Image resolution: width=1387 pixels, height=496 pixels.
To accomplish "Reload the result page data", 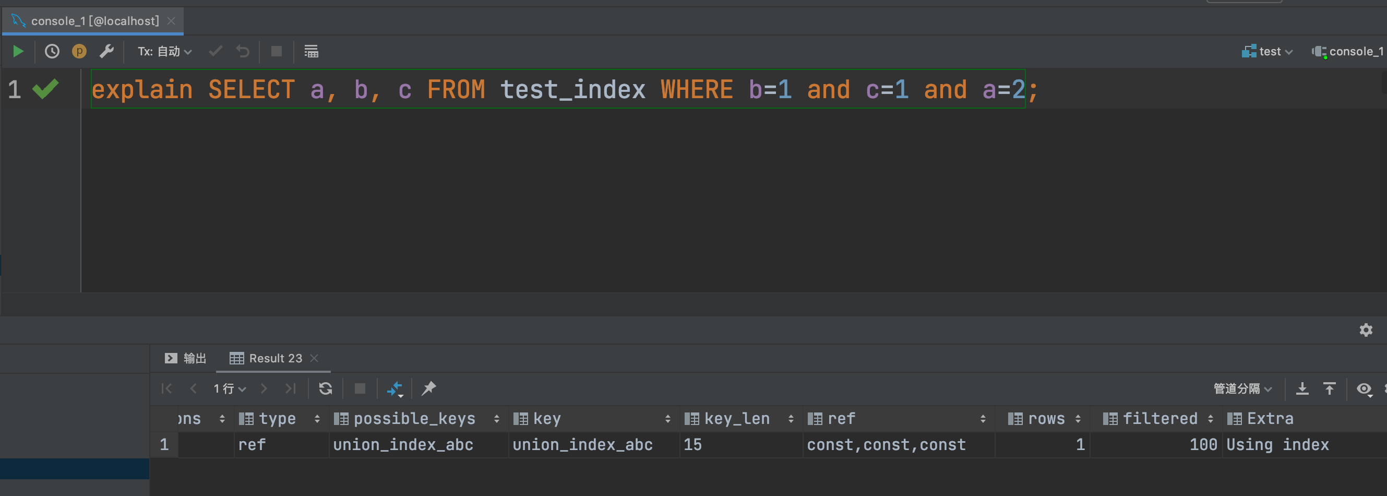I will click(x=325, y=388).
